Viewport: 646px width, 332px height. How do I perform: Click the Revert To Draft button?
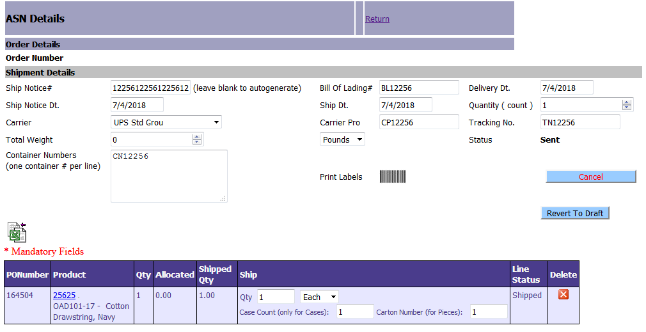click(x=574, y=213)
